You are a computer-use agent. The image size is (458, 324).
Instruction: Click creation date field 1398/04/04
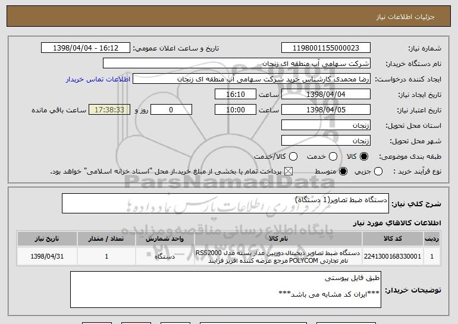326,95
